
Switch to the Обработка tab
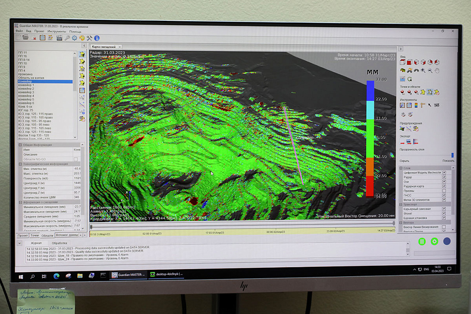pyautogui.click(x=59, y=243)
